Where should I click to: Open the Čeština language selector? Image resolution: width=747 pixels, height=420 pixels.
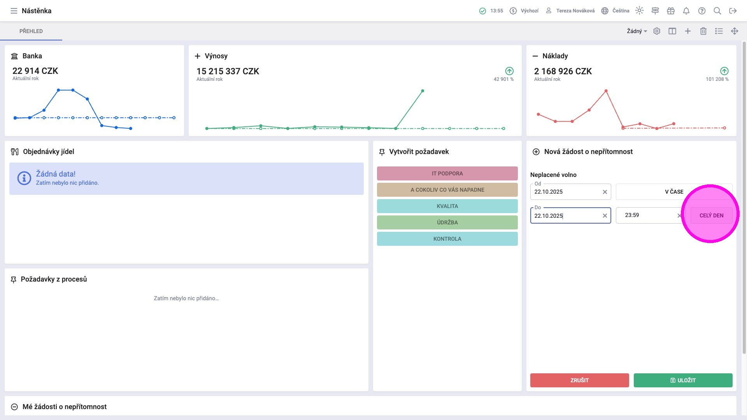(x=615, y=11)
